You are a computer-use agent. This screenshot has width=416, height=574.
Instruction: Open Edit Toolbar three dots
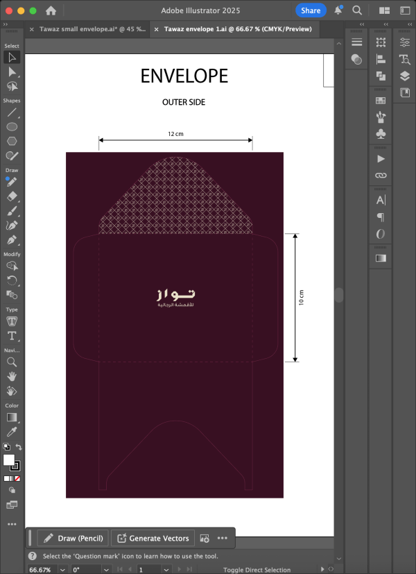pyautogui.click(x=12, y=524)
